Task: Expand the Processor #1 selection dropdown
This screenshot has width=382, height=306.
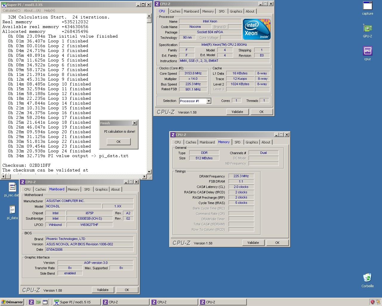Action: click(209, 101)
